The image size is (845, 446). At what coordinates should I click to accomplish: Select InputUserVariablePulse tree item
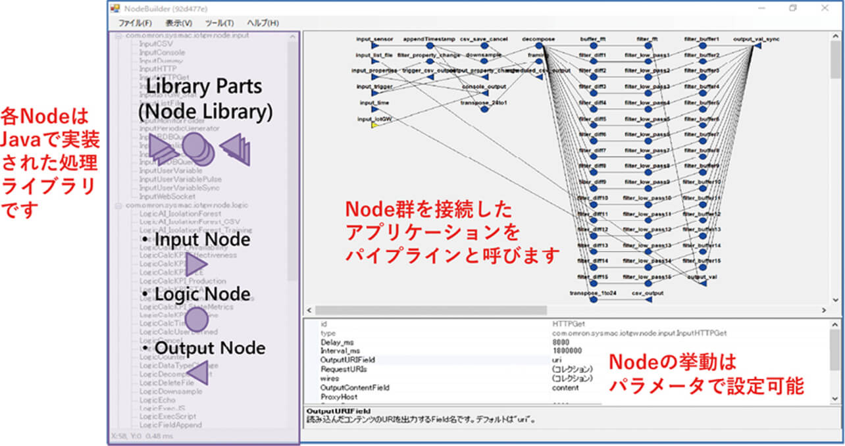click(x=180, y=179)
